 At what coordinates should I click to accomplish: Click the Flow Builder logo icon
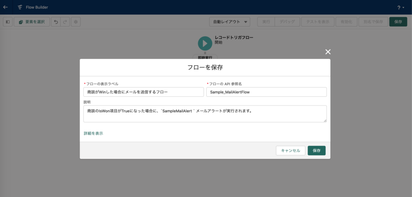point(19,7)
